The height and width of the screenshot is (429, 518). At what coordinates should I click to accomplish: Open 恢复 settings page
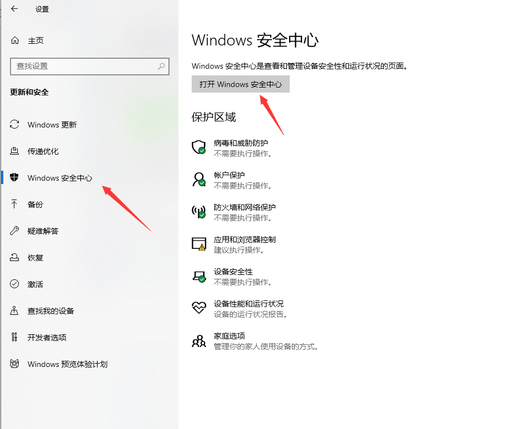tap(35, 258)
